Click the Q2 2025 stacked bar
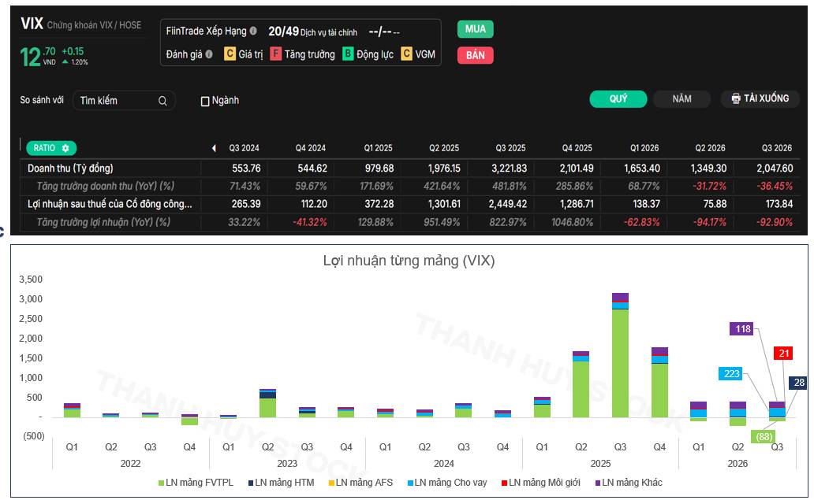The height and width of the screenshot is (500, 814). point(581,384)
